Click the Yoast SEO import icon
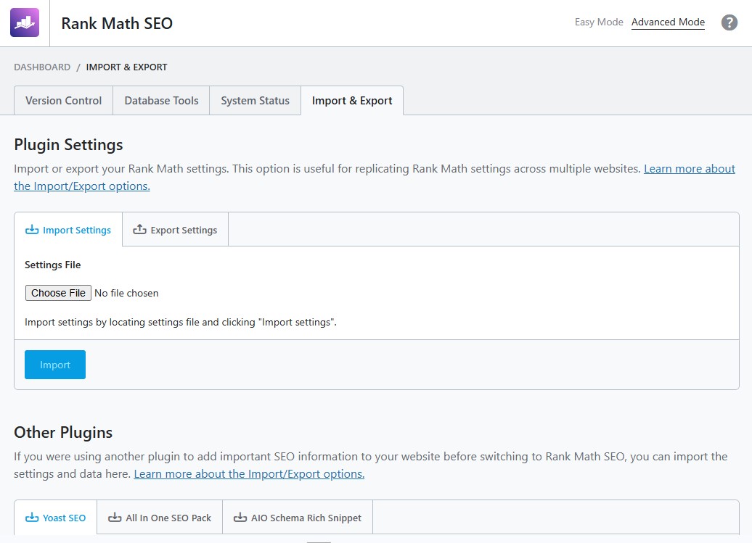The height and width of the screenshot is (543, 752). pos(32,518)
